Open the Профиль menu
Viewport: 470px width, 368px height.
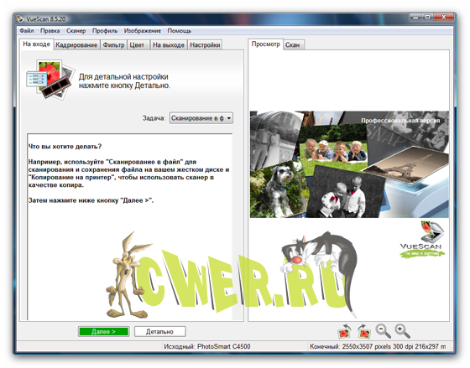105,30
